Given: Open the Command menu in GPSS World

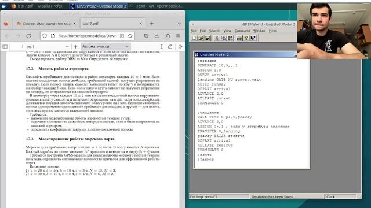Looking at the screenshot, I should 242,31.
